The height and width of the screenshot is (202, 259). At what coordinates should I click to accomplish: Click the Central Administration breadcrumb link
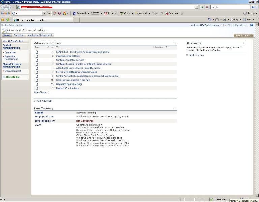pyautogui.click(x=12, y=25)
